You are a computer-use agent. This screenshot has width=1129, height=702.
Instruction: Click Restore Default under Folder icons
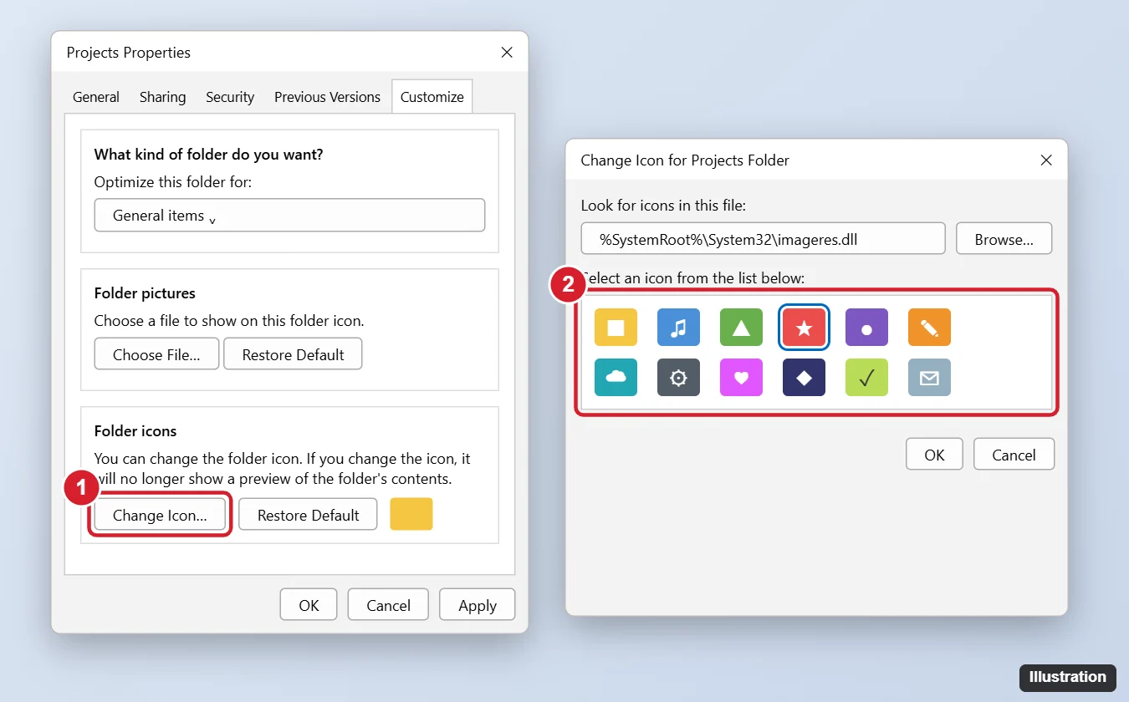click(308, 515)
